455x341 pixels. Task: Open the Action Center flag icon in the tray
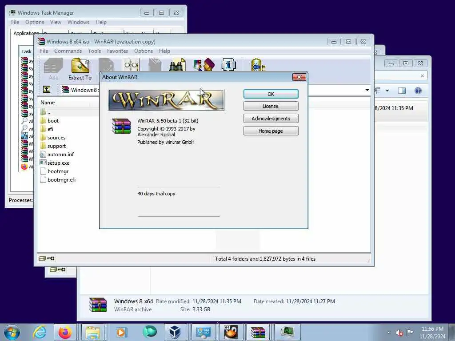click(410, 332)
